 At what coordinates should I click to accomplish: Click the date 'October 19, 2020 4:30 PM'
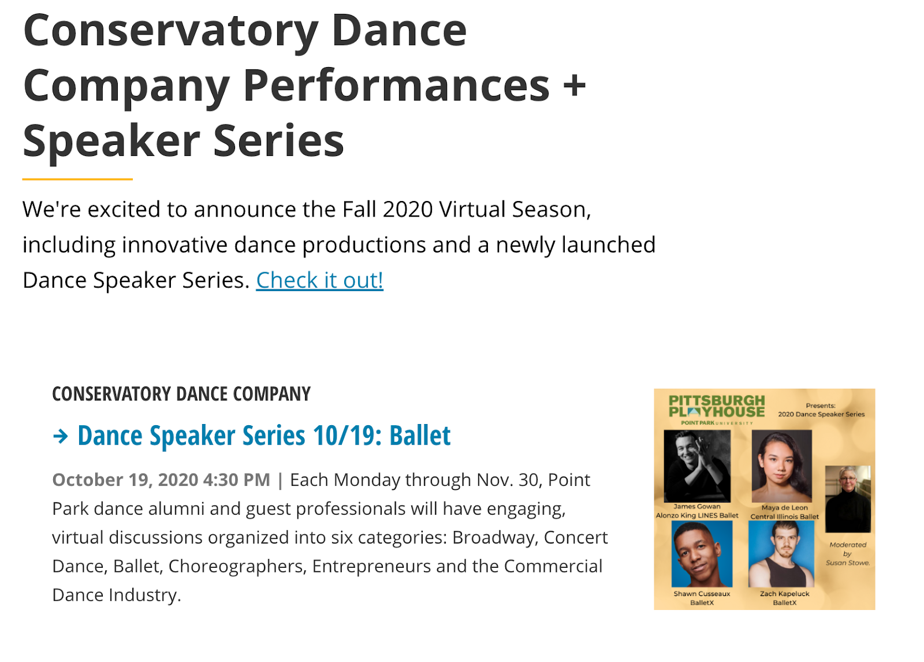click(x=161, y=480)
